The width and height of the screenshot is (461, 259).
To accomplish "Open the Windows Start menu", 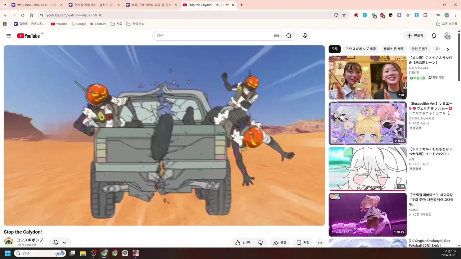I will coord(8,253).
